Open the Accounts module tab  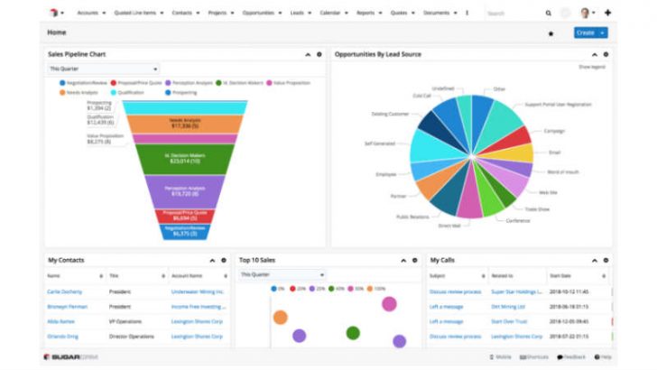[88, 13]
